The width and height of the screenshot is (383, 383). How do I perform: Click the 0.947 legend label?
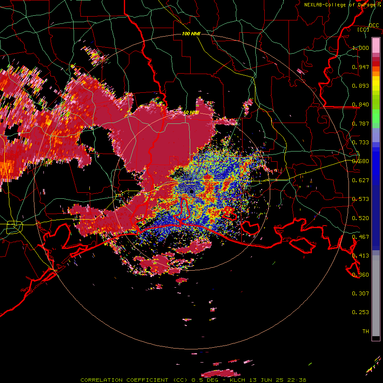[x=360, y=67]
